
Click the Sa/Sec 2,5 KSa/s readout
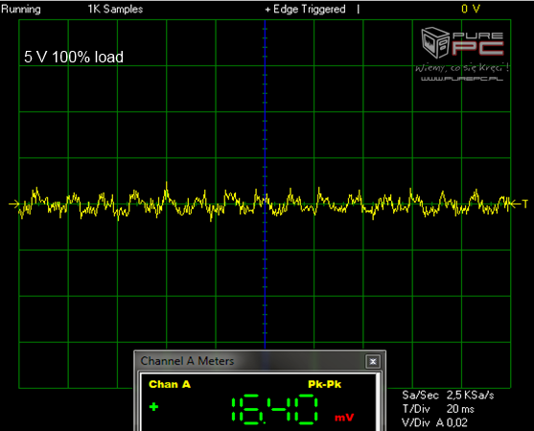point(448,395)
